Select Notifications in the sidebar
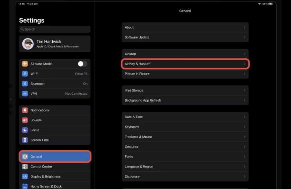 pos(55,110)
